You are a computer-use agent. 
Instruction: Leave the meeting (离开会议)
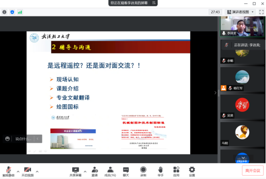click(x=253, y=170)
